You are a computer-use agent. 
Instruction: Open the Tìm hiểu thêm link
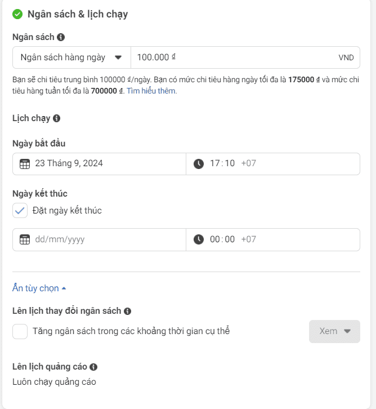tap(151, 91)
